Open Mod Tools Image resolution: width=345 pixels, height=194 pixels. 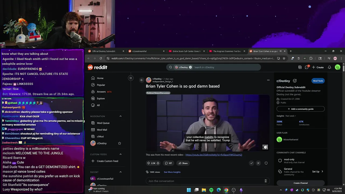(x=318, y=81)
